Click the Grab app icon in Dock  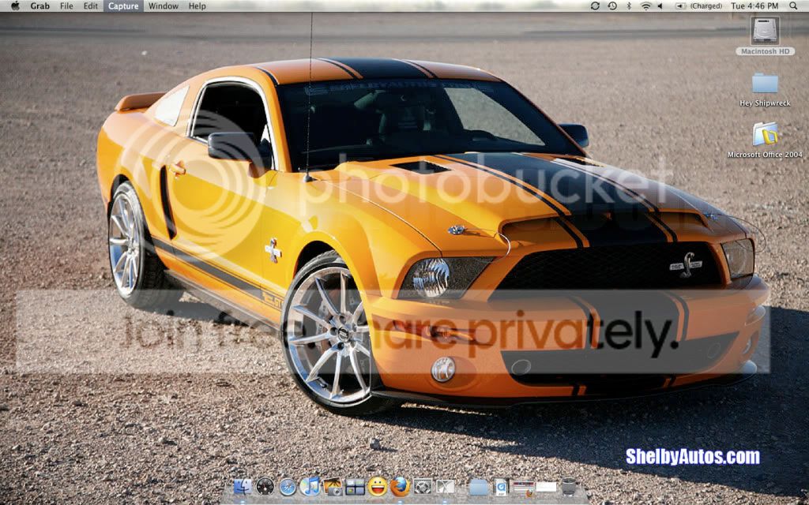point(445,486)
